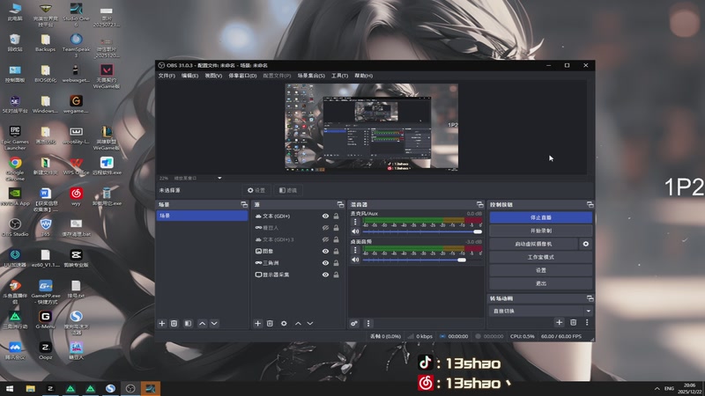Click 退出 button
The height and width of the screenshot is (396, 705).
point(540,283)
